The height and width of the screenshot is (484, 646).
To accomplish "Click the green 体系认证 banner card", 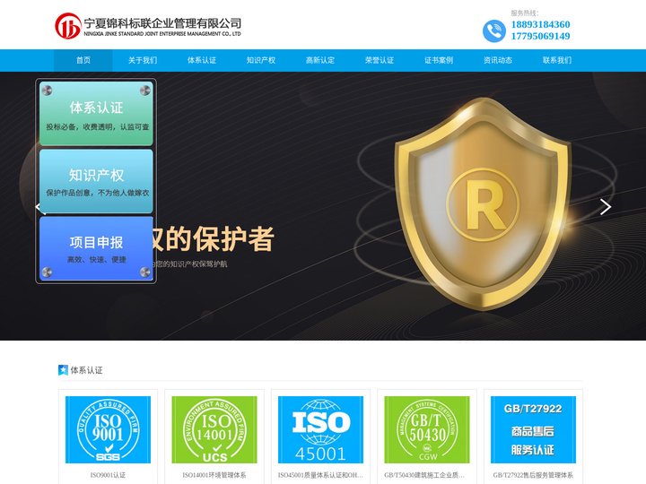I will coord(96,113).
